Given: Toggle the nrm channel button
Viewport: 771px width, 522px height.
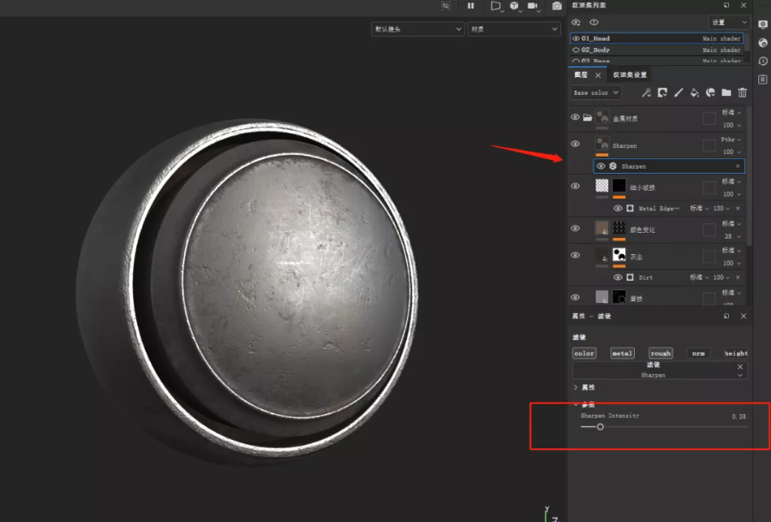Looking at the screenshot, I should click(x=698, y=353).
